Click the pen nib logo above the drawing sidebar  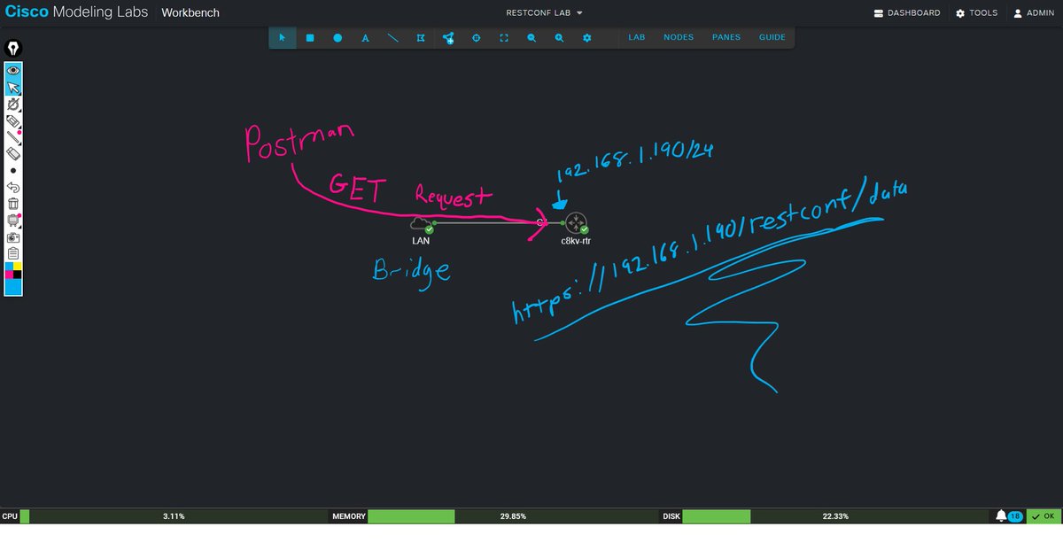click(x=13, y=48)
